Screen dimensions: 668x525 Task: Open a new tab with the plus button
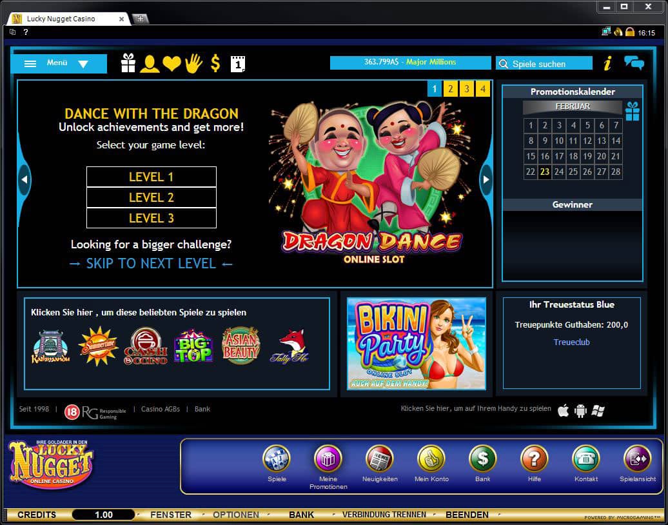point(140,18)
